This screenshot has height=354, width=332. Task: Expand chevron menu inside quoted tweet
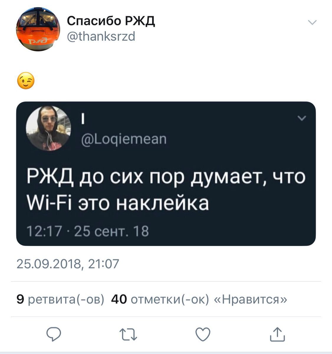[x=302, y=119]
